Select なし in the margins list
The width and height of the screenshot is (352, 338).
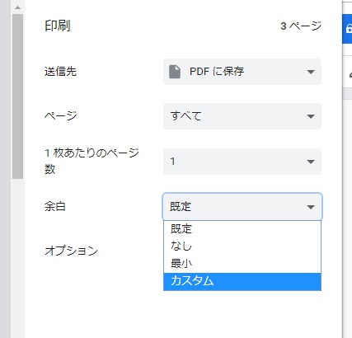(242, 246)
